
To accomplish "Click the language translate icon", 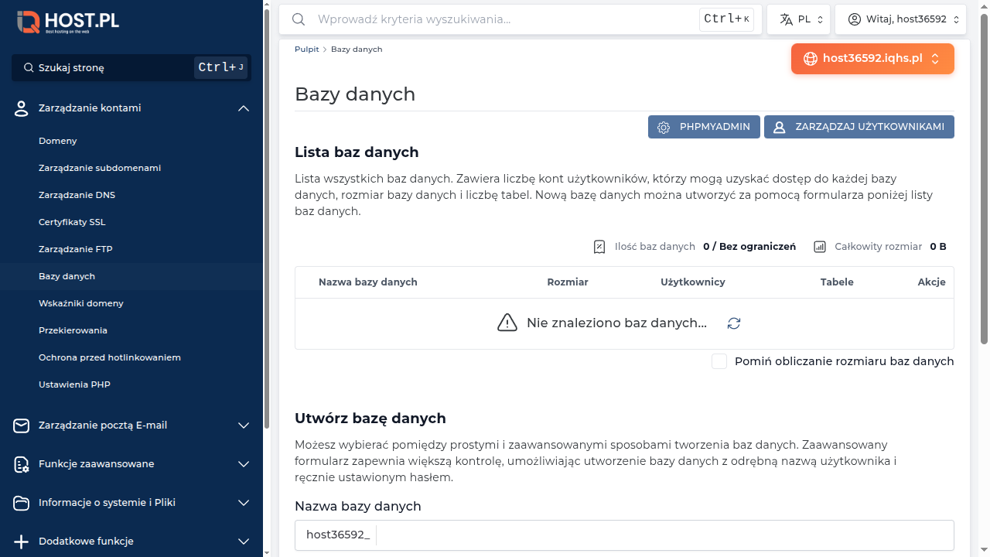I will [x=786, y=19].
